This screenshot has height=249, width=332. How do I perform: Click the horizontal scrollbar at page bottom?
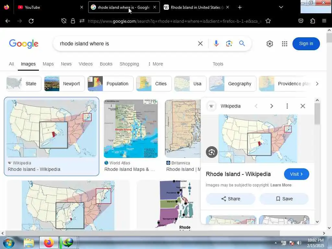tap(142, 233)
